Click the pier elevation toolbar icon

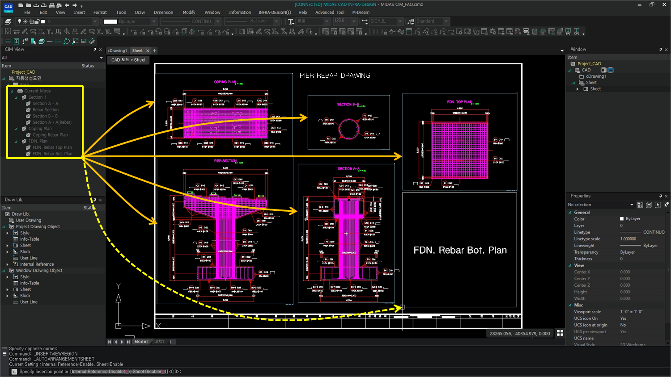526,31
